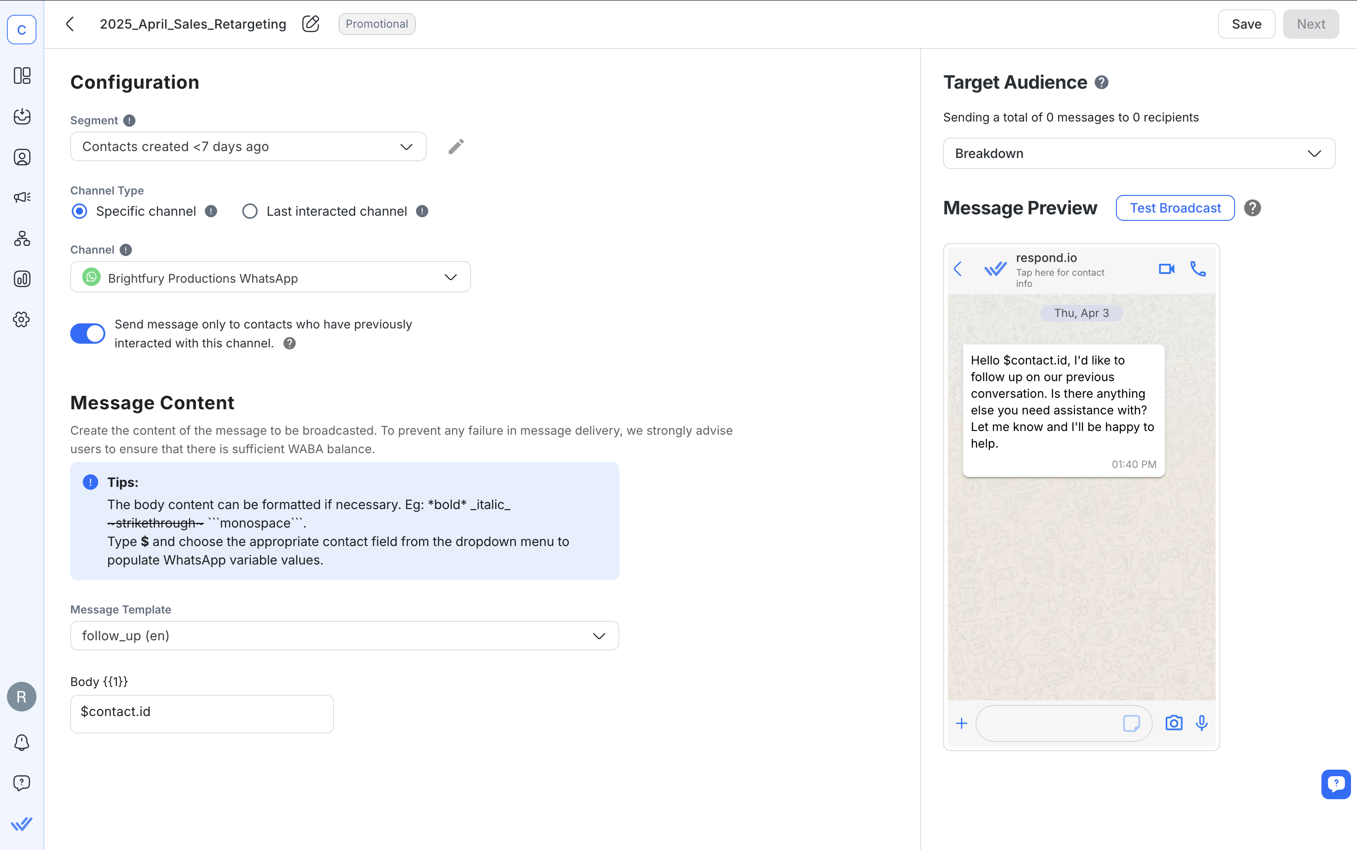
Task: Show help icon next to Test Broadcast
Action: click(1252, 208)
